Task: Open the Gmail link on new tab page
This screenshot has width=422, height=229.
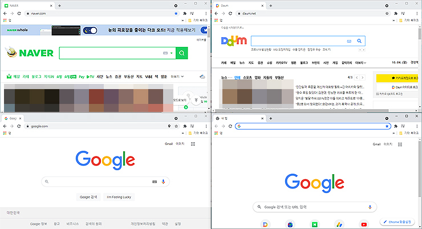Action: click(377, 144)
